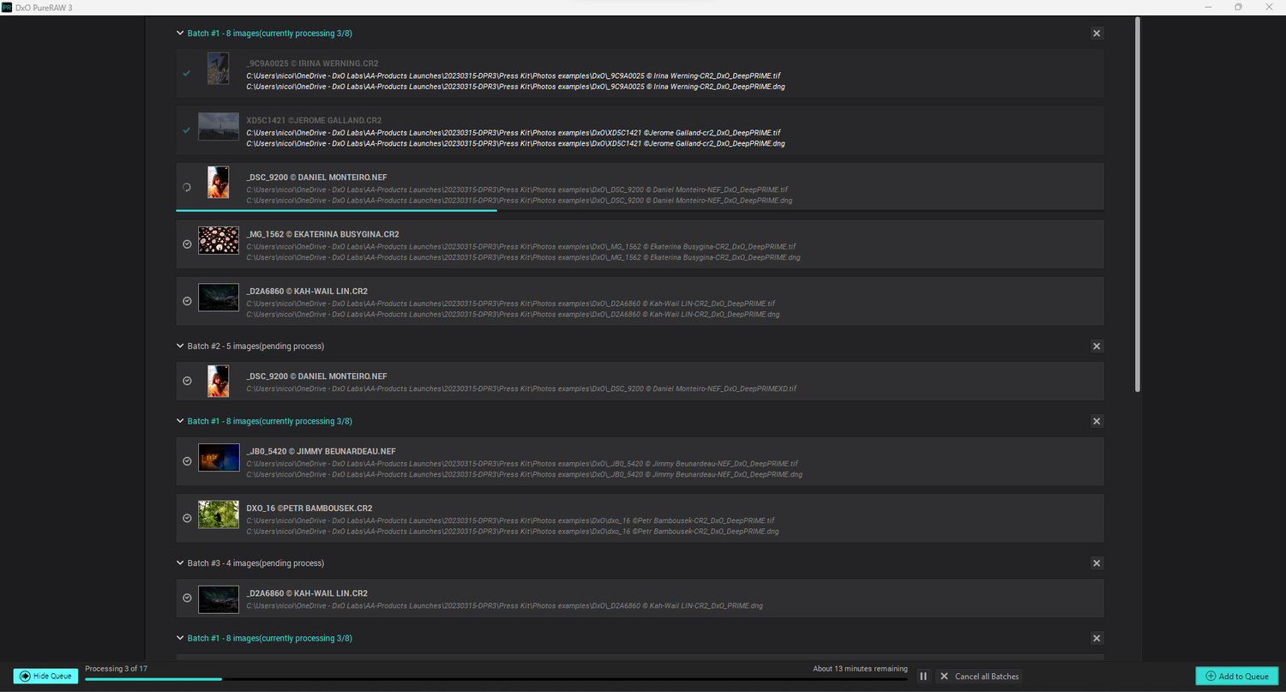This screenshot has width=1286, height=692.
Task: Click the Irina Werning DeepPRIME.dng output path
Action: click(x=516, y=87)
